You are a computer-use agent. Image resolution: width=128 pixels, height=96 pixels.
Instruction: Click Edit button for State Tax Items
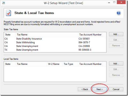pos(116,40)
